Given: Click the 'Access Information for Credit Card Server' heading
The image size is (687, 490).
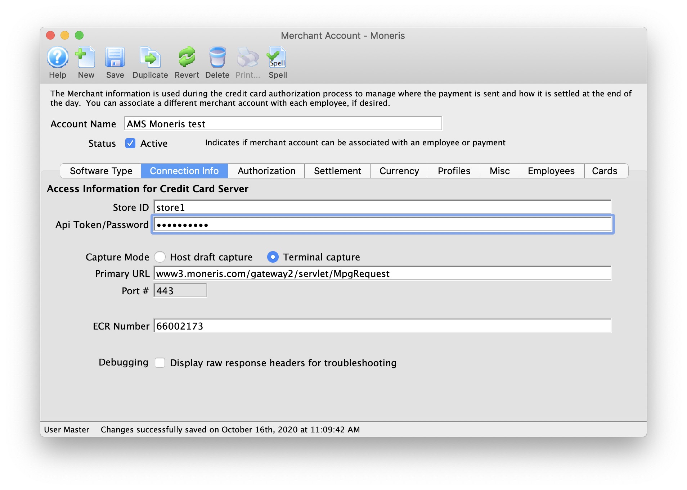Looking at the screenshot, I should pos(148,189).
